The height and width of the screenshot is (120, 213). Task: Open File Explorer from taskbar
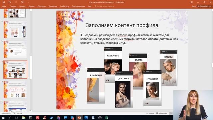pyautogui.click(x=24, y=118)
